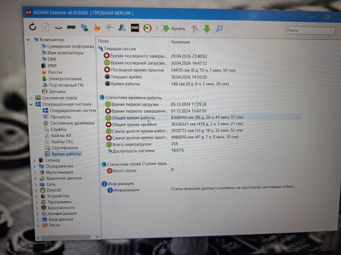Click the magnifier search icon
The height and width of the screenshot is (255, 341).
219,29
